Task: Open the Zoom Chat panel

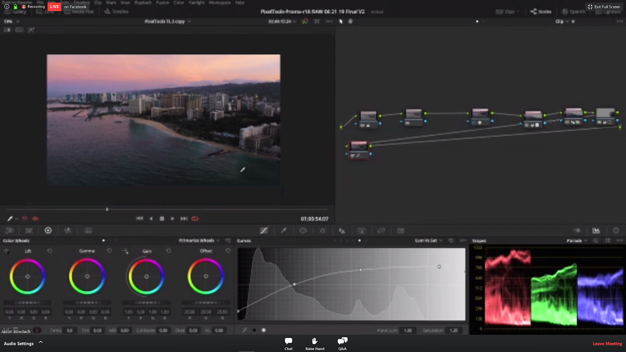Action: tap(288, 341)
